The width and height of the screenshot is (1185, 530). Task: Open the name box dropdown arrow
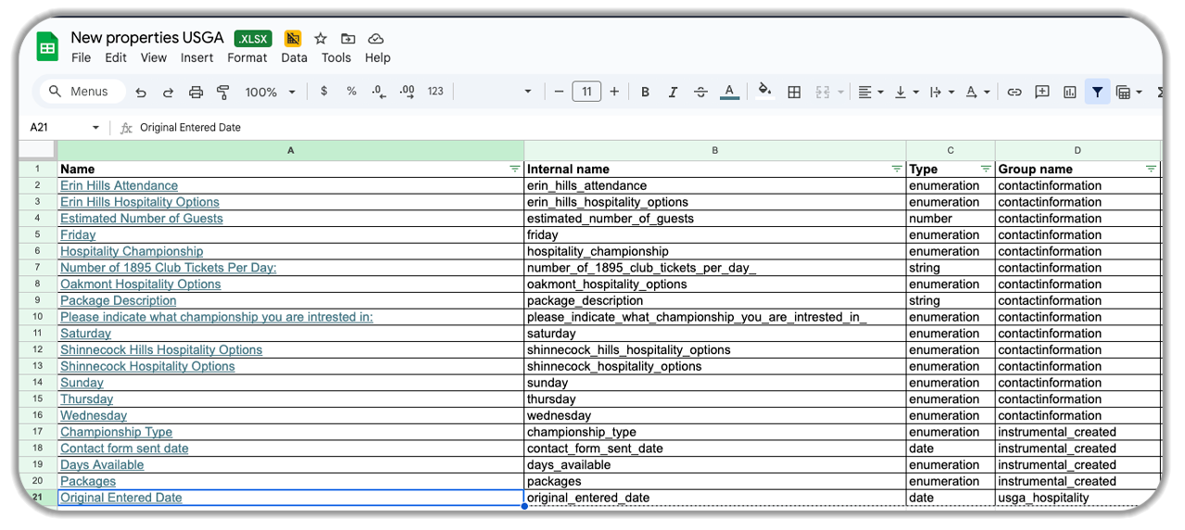pyautogui.click(x=95, y=128)
